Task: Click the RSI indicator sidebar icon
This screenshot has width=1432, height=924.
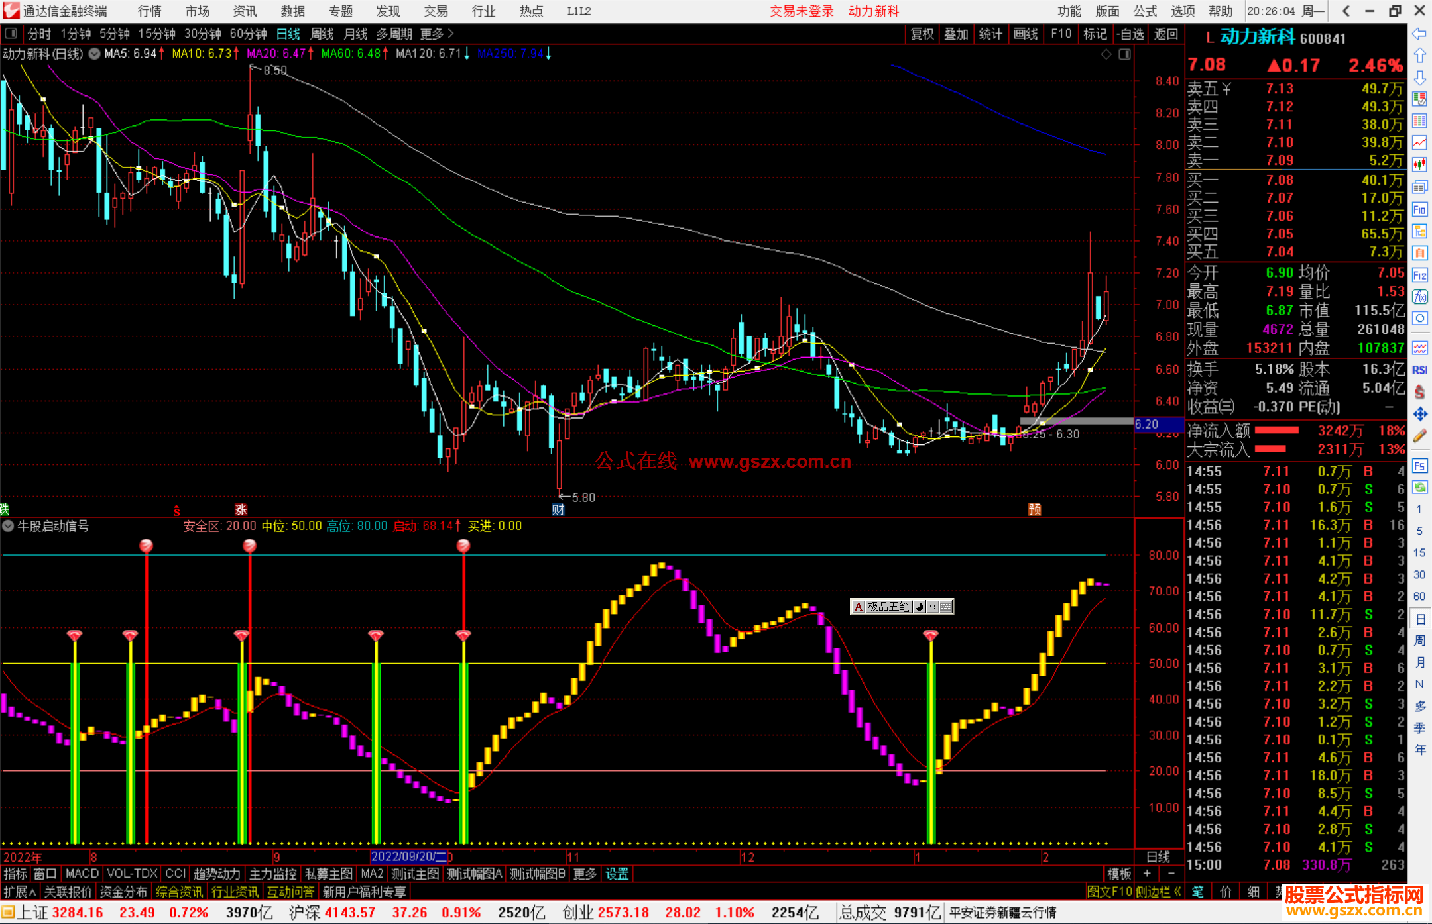Action: tap(1419, 370)
